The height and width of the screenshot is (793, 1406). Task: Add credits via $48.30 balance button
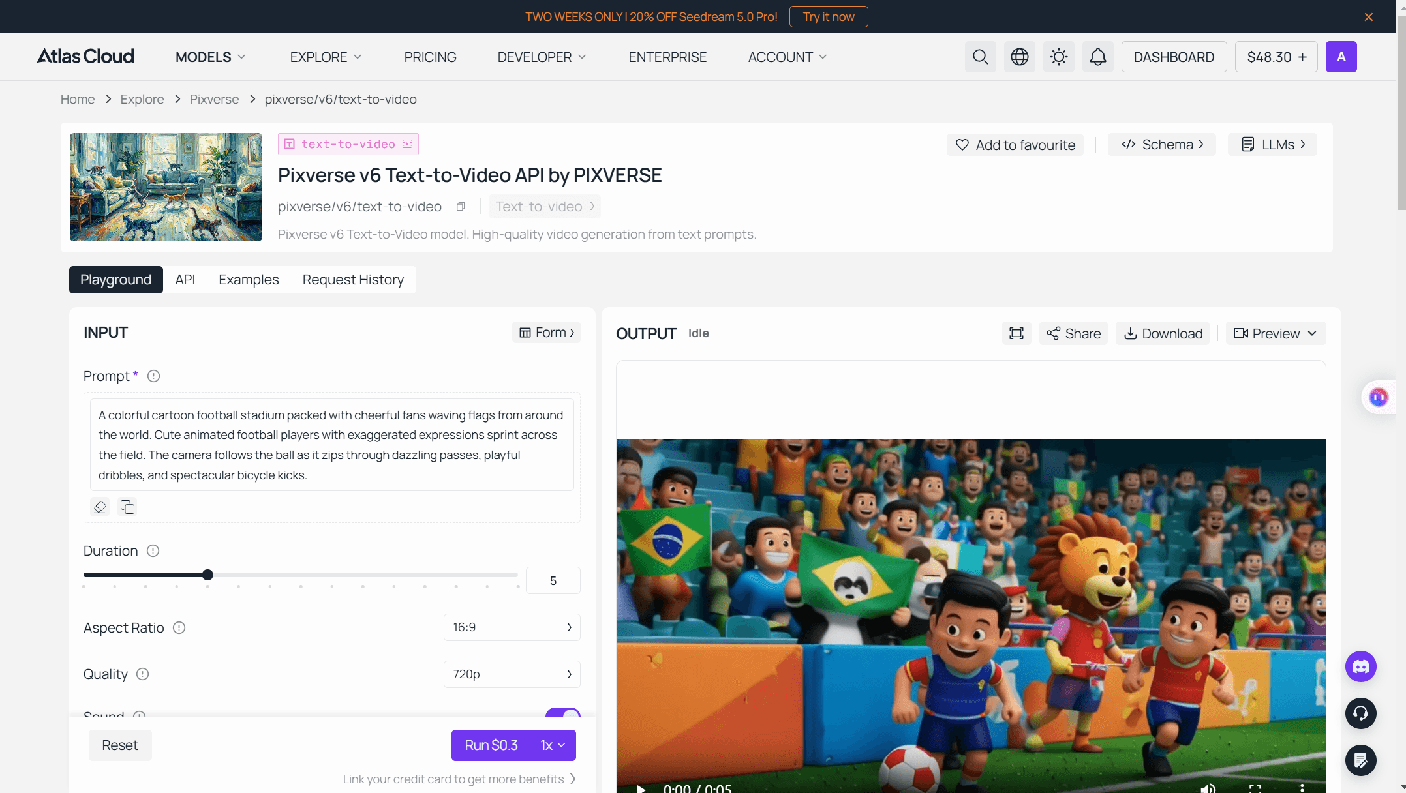1276,57
